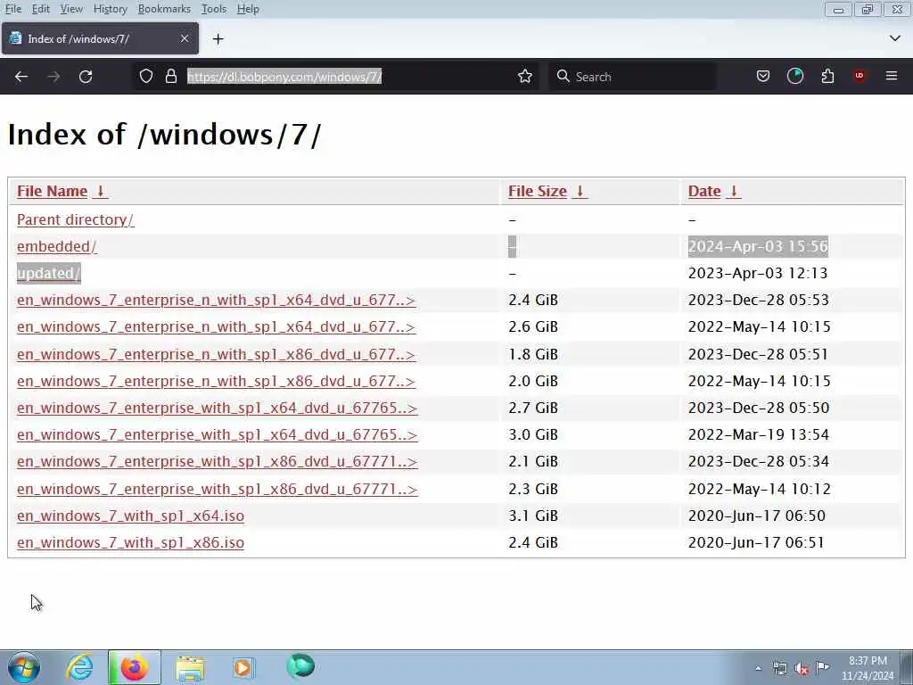Click the date 2024-Apr-03 15:56
Viewport: 913px width, 685px height.
point(758,246)
